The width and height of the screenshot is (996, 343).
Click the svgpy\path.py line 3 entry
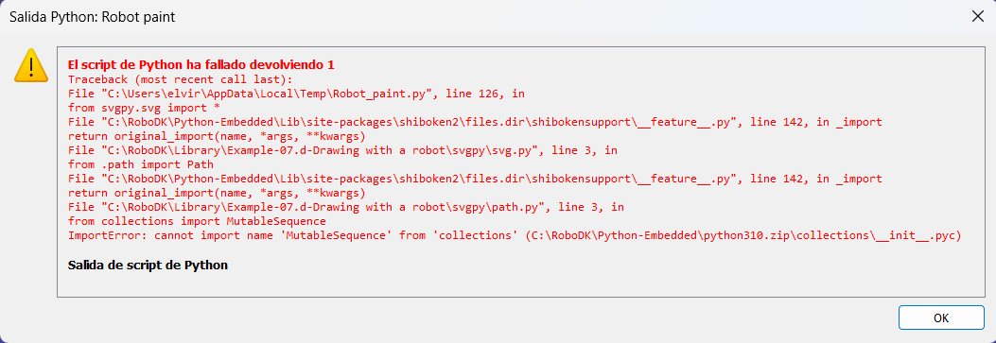pos(345,207)
